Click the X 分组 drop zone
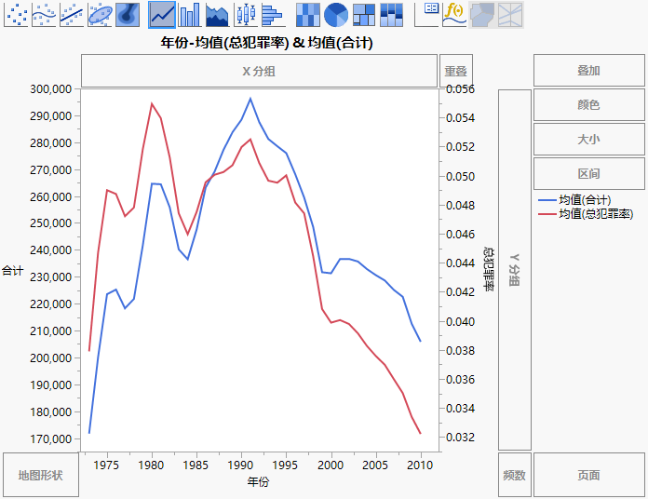The height and width of the screenshot is (499, 648). (x=258, y=71)
